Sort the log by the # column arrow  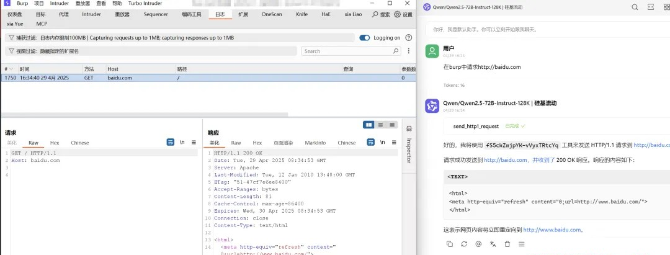click(x=11, y=69)
